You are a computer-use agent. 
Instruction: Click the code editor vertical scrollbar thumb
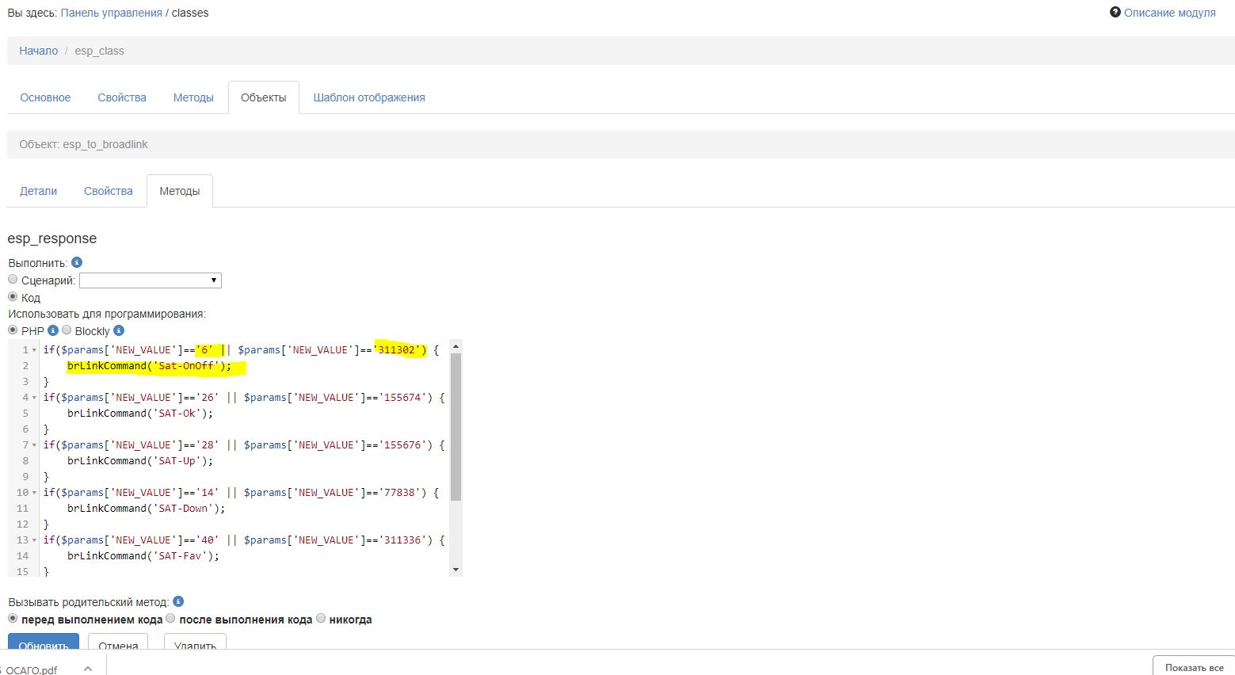click(456, 426)
